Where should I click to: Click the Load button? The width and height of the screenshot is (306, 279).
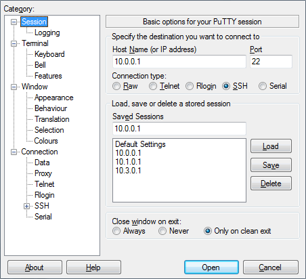[x=271, y=146]
